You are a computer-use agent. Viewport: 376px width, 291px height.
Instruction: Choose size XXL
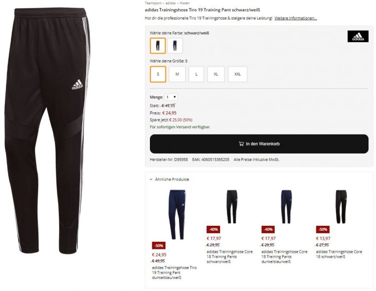point(238,74)
